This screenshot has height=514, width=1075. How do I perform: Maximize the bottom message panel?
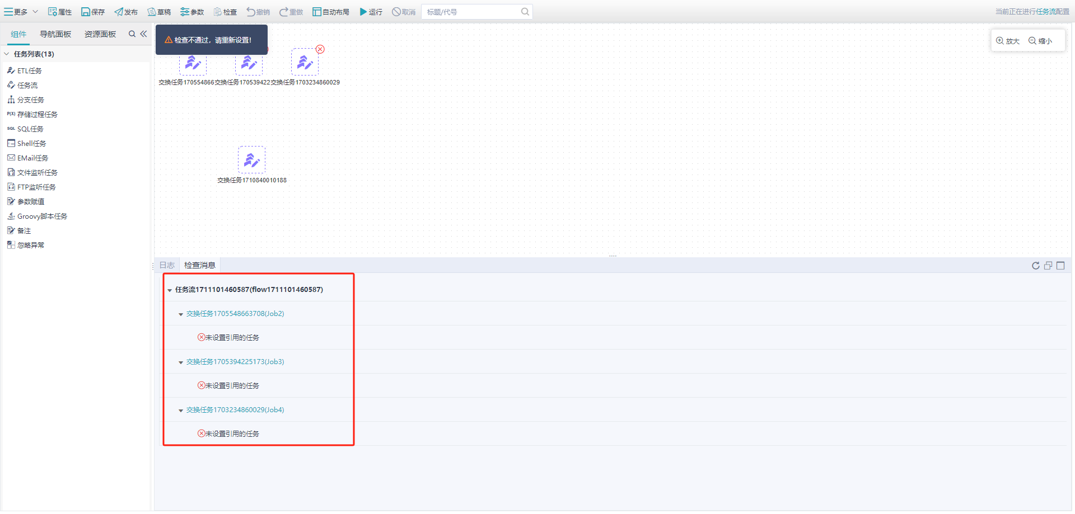[x=1060, y=266]
